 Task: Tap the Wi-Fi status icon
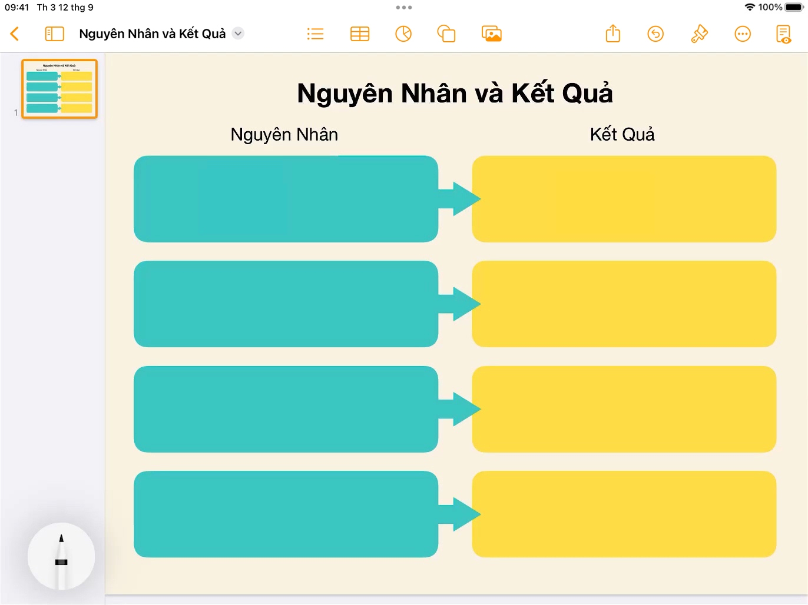(x=750, y=7)
